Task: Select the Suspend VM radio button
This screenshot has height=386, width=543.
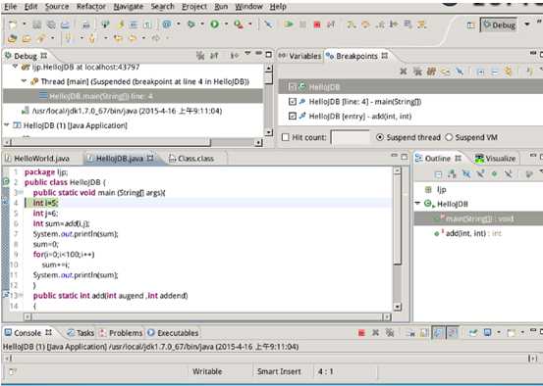Action: pos(449,137)
